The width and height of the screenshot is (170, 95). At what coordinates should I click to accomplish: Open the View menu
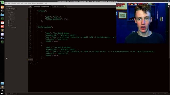coord(22,4)
